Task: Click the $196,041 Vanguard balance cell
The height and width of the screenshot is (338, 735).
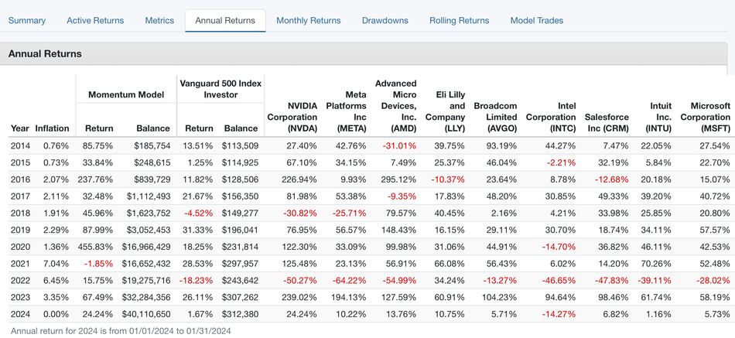Action: pyautogui.click(x=240, y=230)
